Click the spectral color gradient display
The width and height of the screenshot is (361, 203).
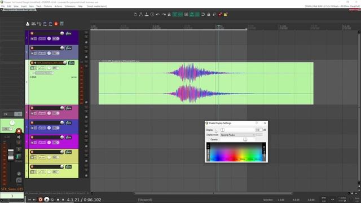236,152
